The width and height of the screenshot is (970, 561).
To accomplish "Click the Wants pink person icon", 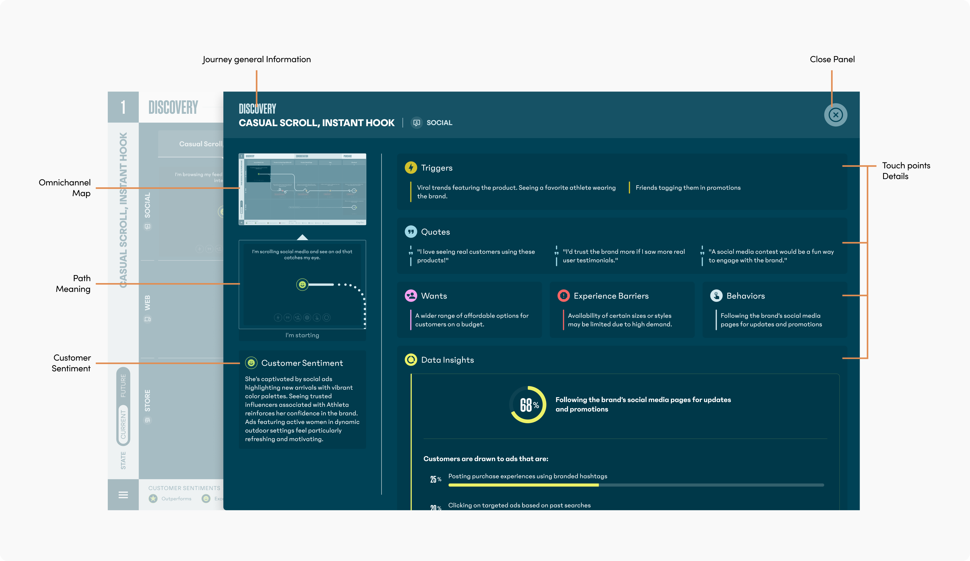I will click(411, 295).
